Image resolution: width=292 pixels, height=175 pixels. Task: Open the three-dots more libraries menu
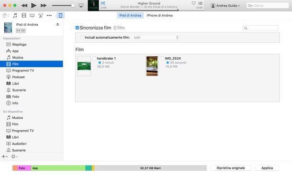pos(49,15)
